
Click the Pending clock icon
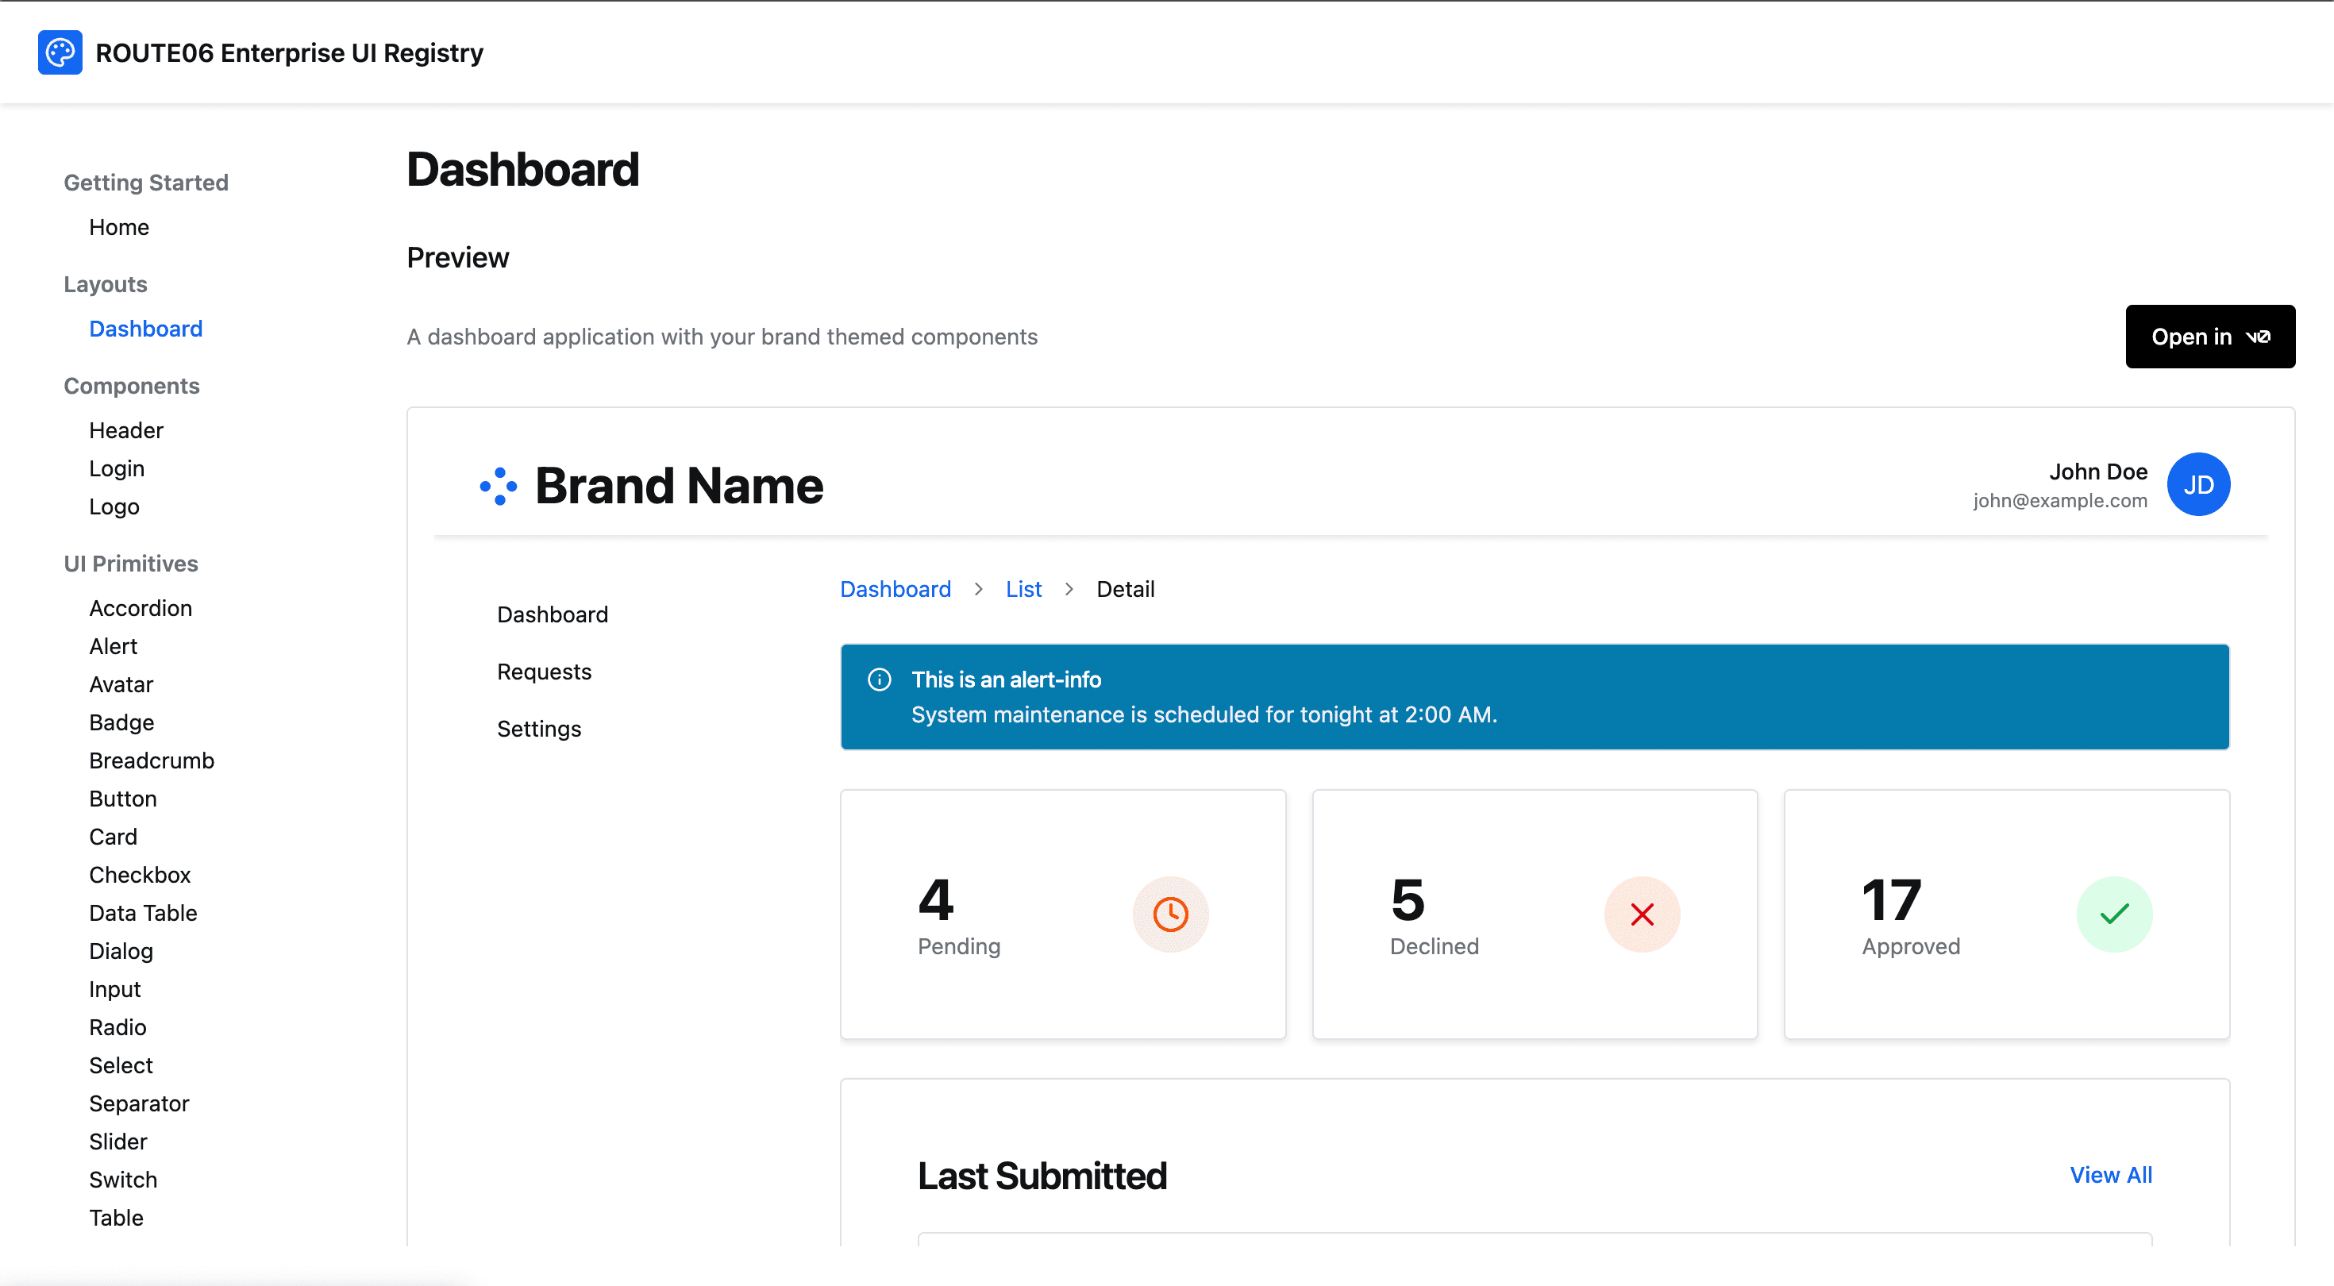(1169, 914)
